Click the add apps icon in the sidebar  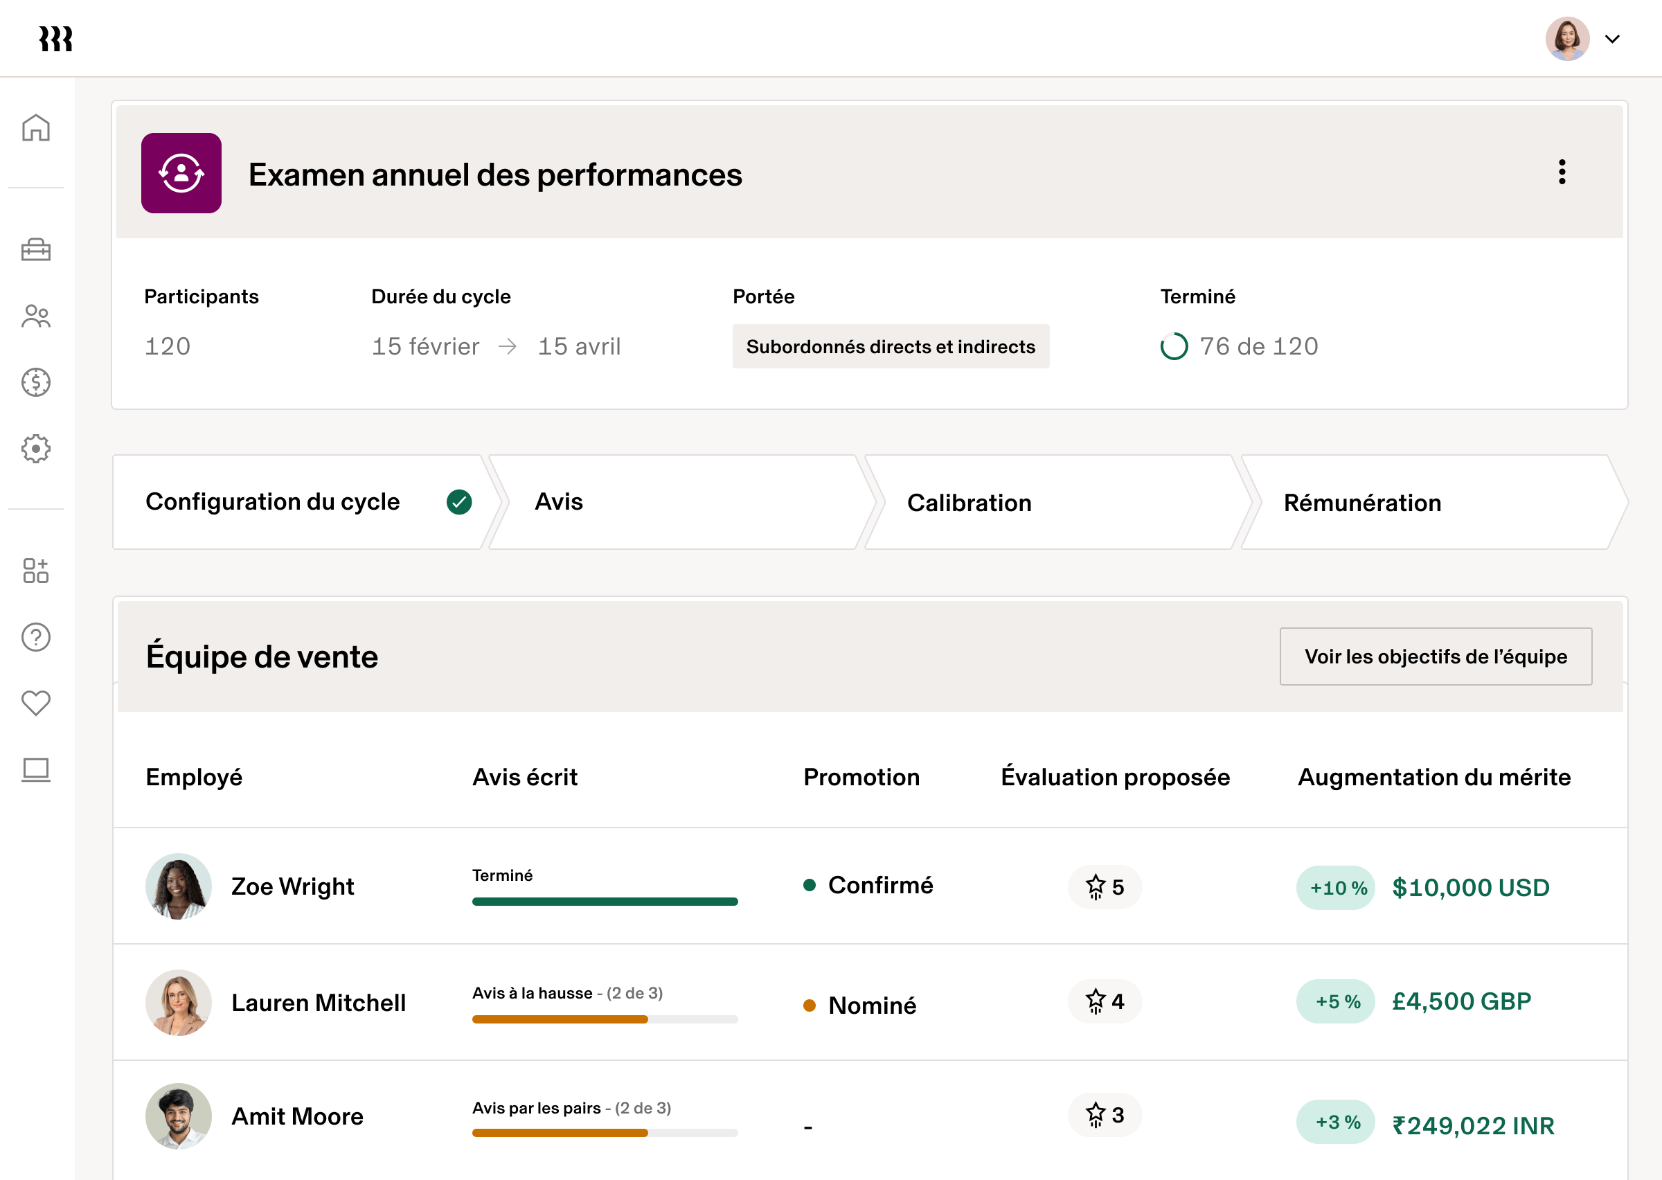click(x=35, y=572)
